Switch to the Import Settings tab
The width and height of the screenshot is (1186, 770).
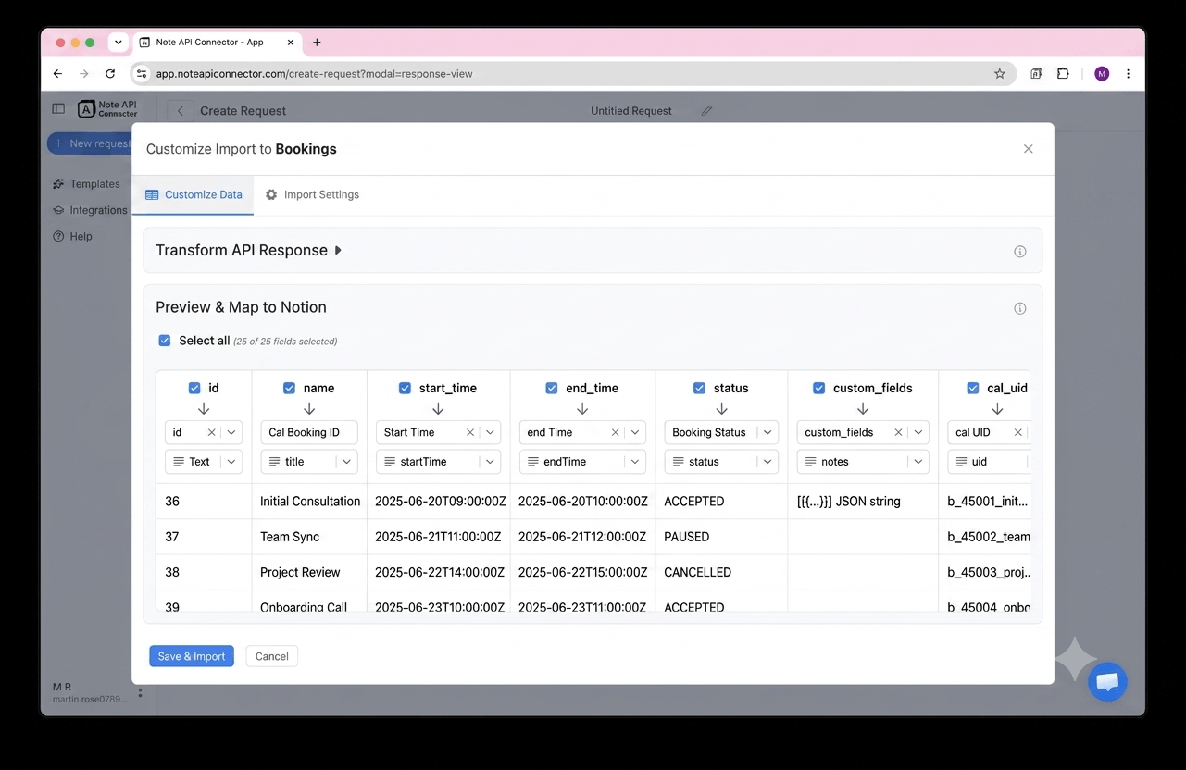pos(312,195)
